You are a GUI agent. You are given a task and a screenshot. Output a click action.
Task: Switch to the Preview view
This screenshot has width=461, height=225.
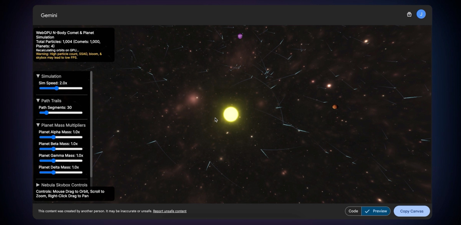click(376, 211)
